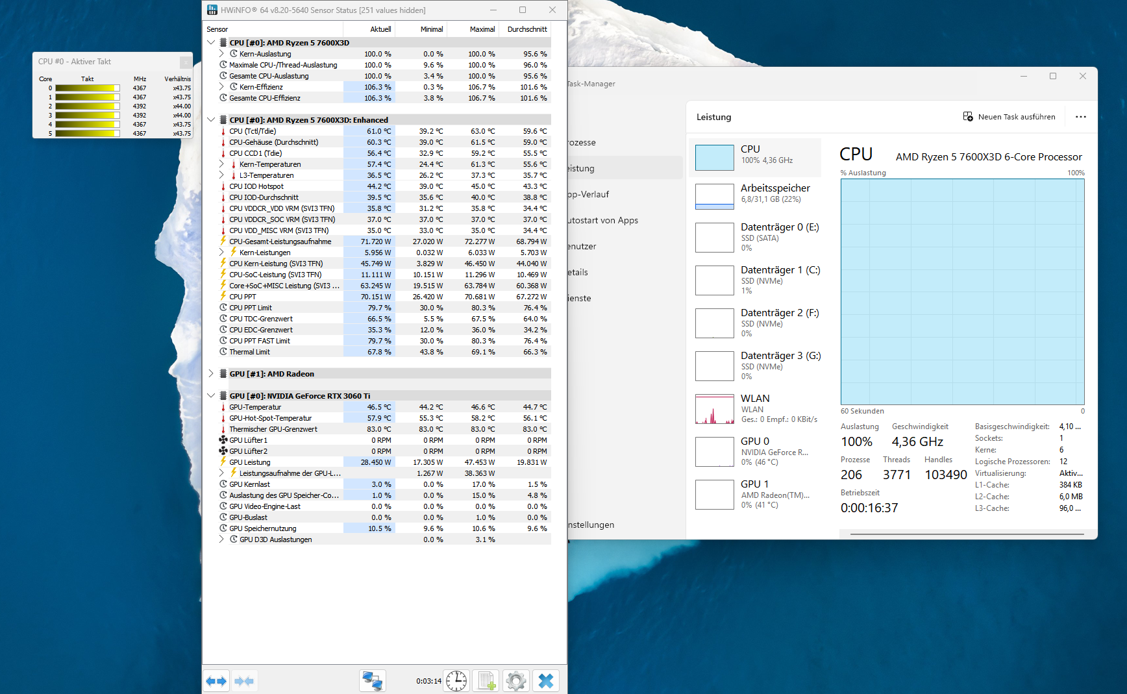Open Einstellungen in Task Manager sidebar
Screen dimensions: 1127x694
point(625,525)
